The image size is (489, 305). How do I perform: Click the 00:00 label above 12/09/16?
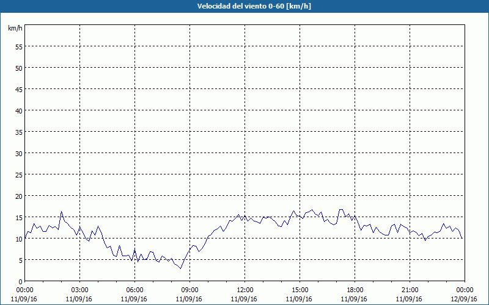pos(466,290)
